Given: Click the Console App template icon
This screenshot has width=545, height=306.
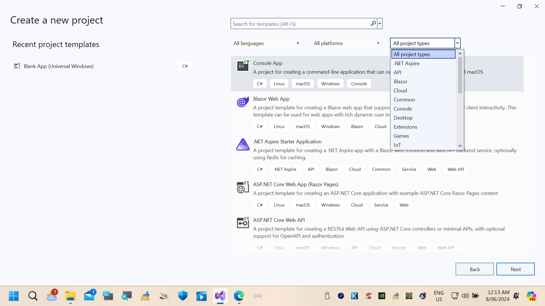Looking at the screenshot, I should pyautogui.click(x=243, y=66).
